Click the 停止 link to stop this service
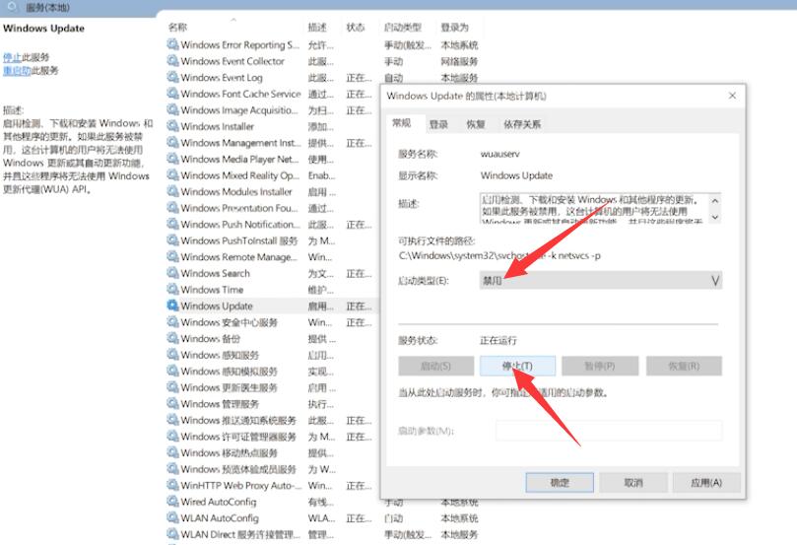The width and height of the screenshot is (797, 545). click(x=12, y=57)
